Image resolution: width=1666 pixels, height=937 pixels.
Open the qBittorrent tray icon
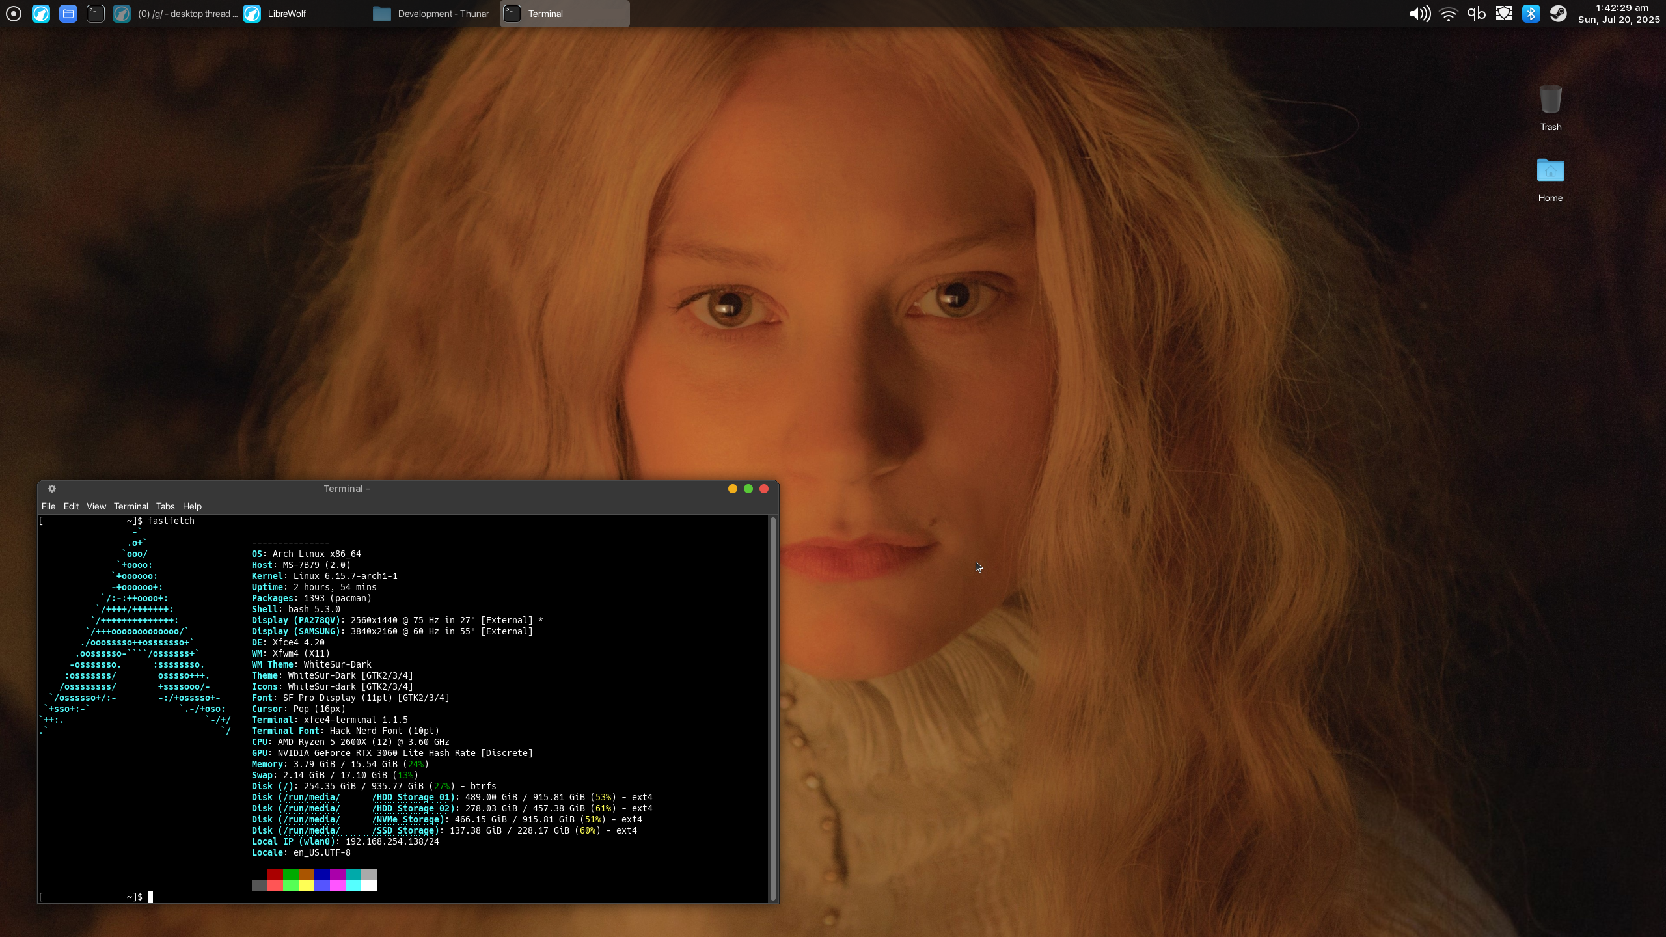pos(1477,14)
